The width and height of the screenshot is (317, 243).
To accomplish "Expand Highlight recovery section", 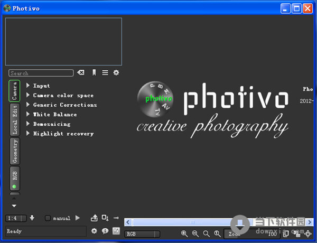I will click(x=28, y=133).
